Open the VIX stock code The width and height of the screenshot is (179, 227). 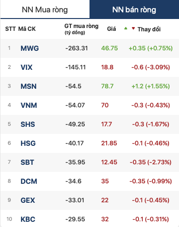[27, 67]
